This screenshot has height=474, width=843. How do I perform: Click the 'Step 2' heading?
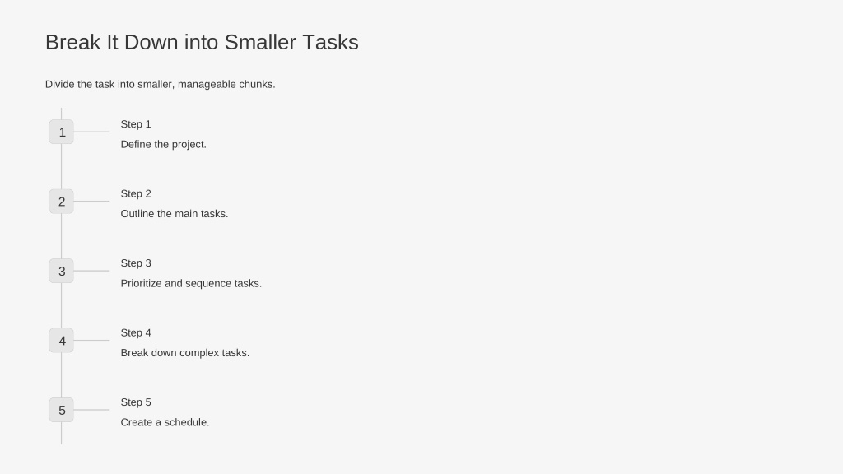click(136, 193)
